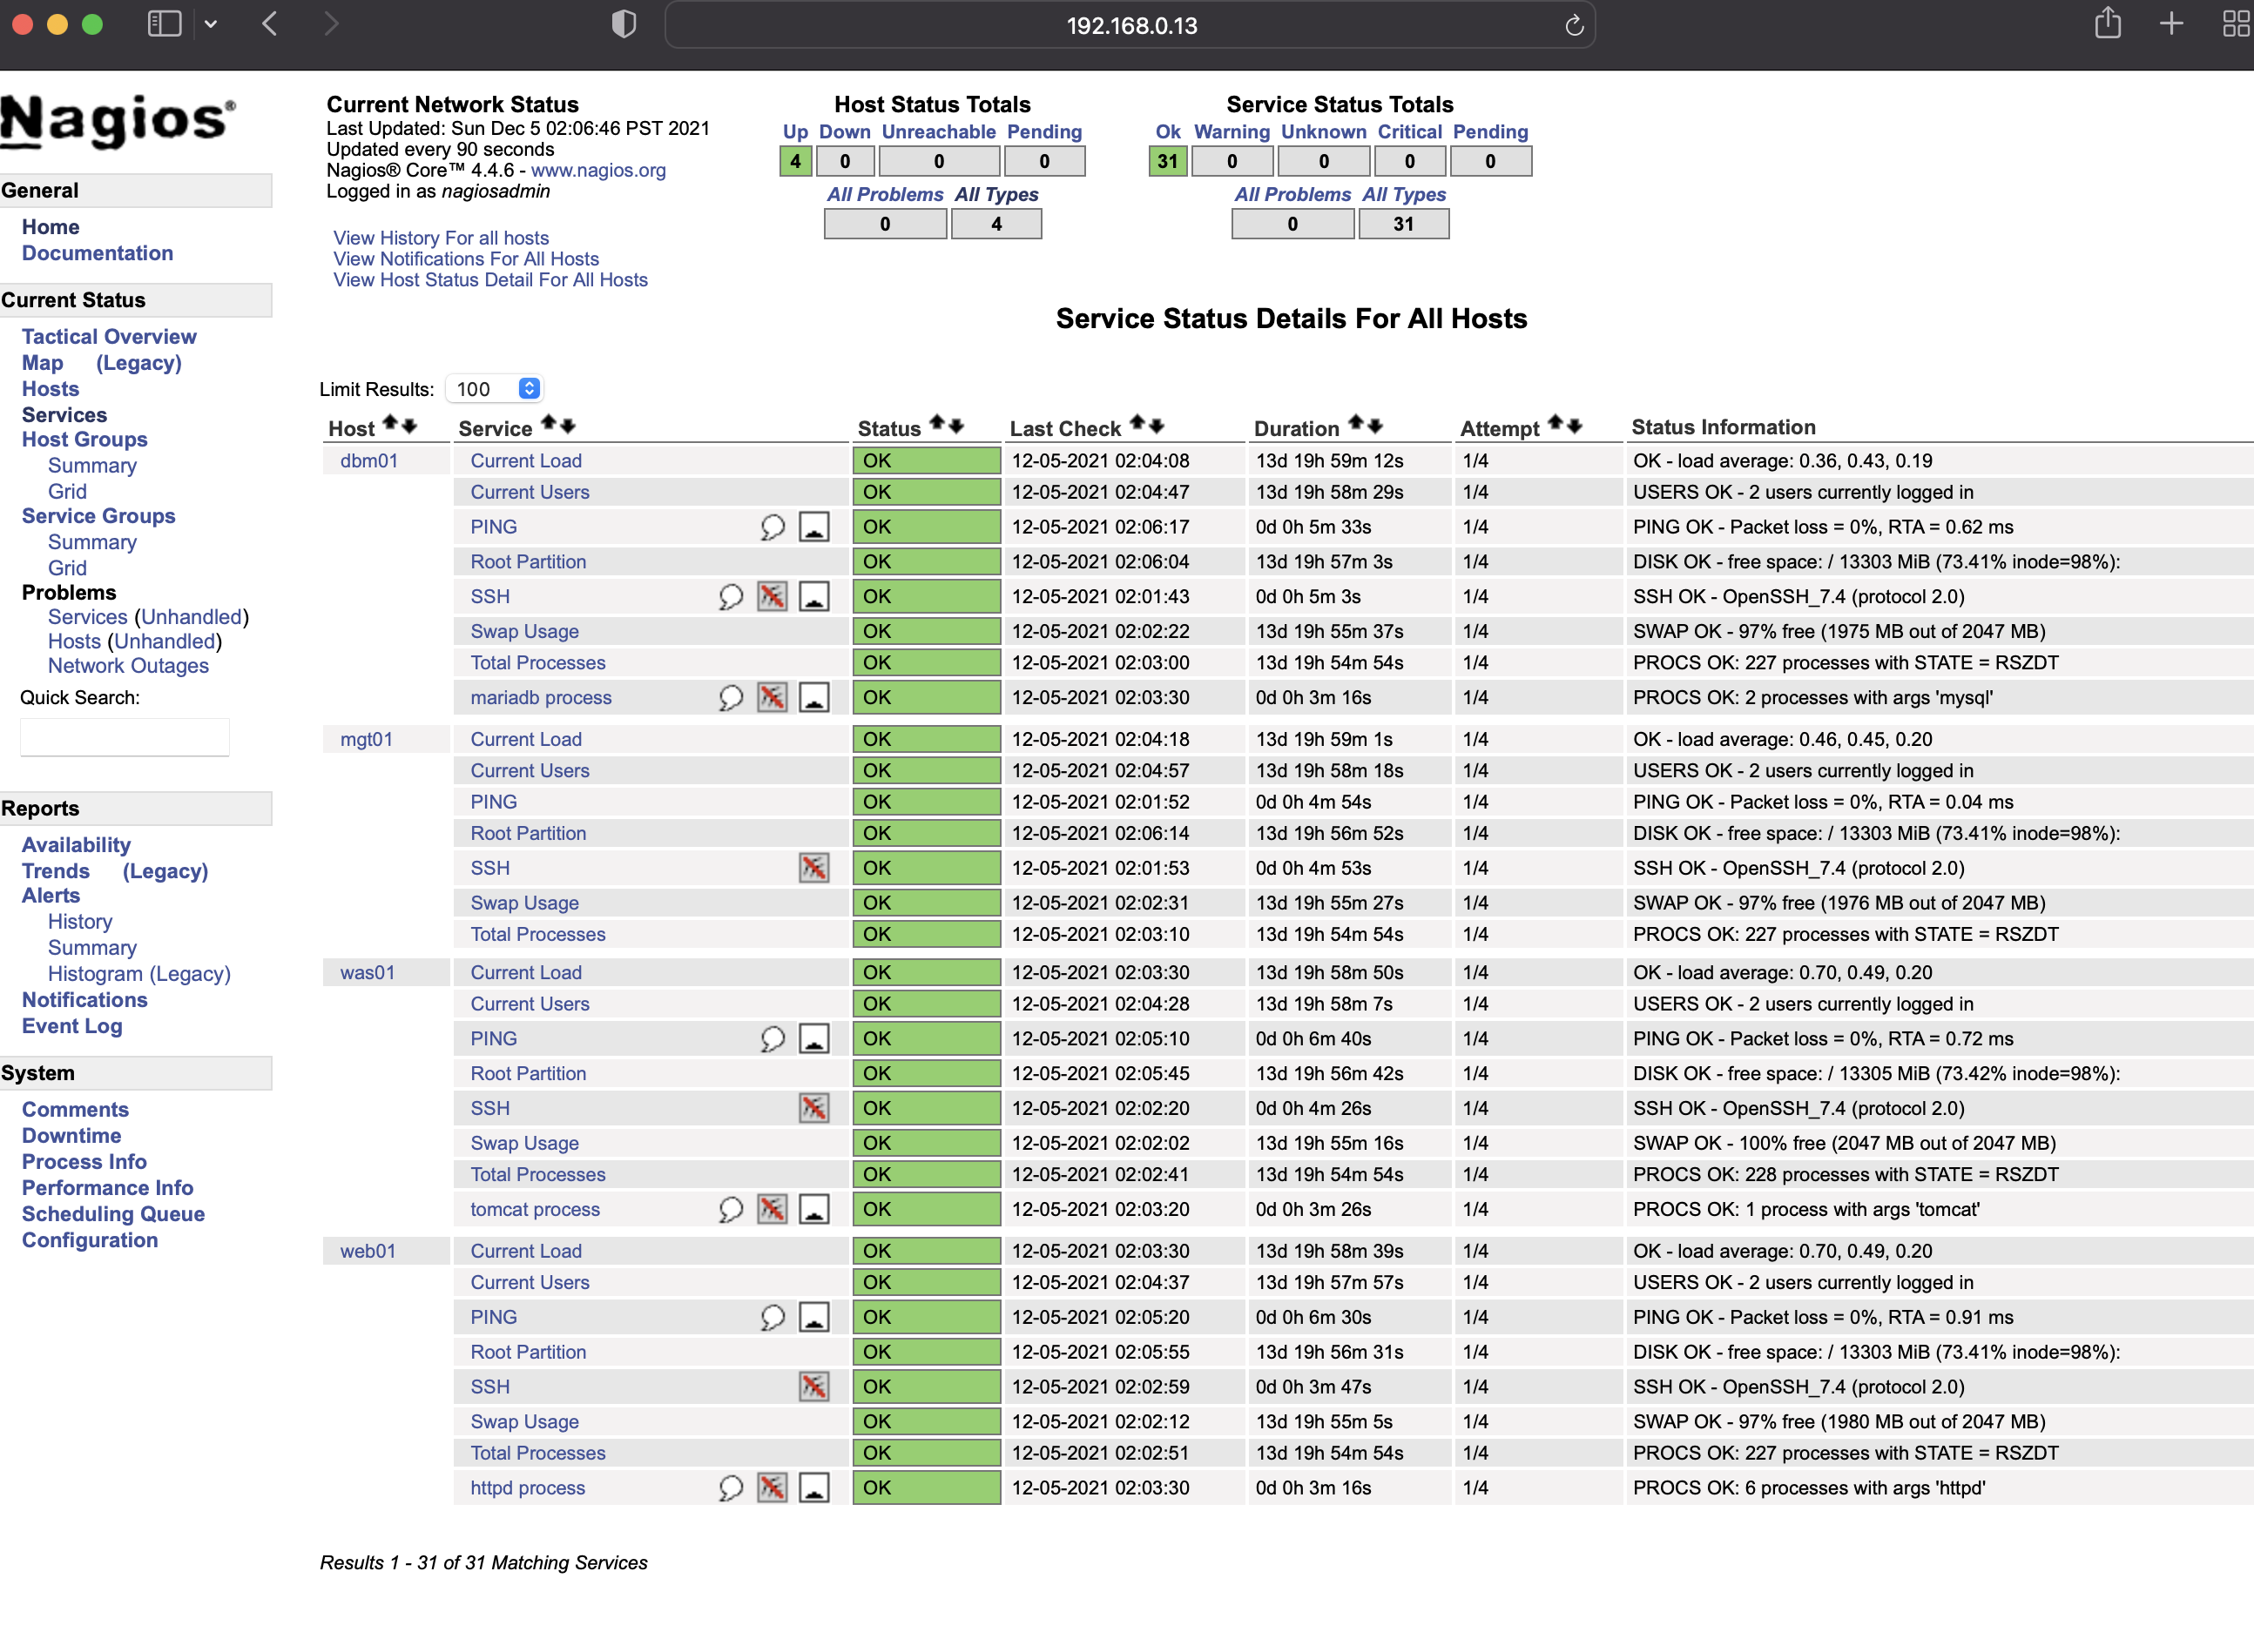Open the graph icon for tomcat process service

[x=815, y=1209]
